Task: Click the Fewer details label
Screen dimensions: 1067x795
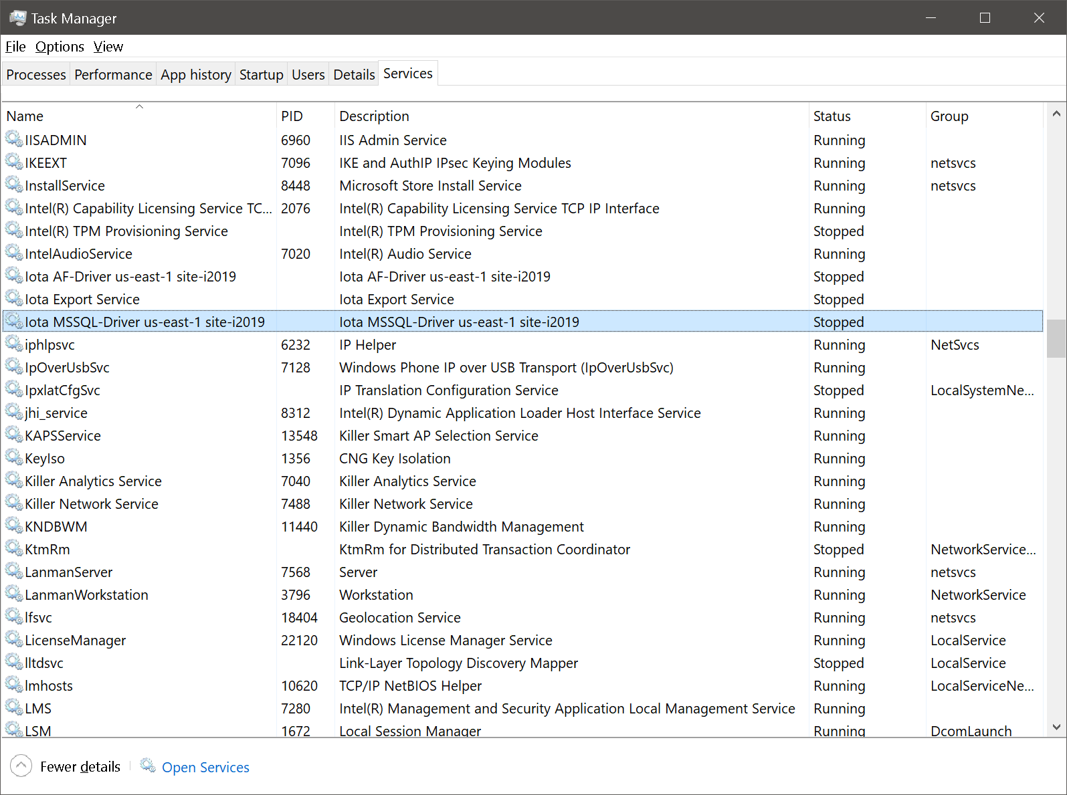Action: tap(80, 766)
